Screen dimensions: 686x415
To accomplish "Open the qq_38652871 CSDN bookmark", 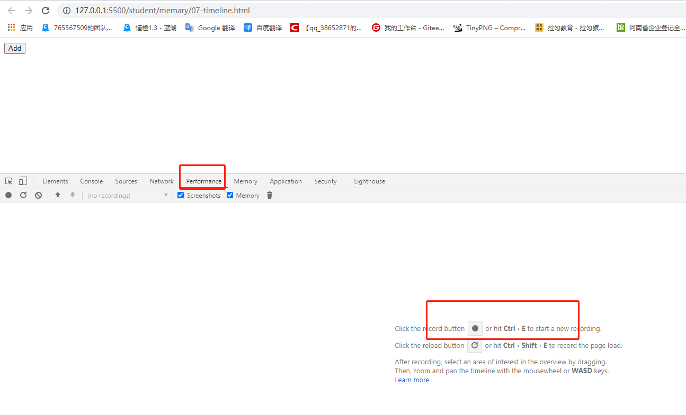I will click(x=326, y=27).
